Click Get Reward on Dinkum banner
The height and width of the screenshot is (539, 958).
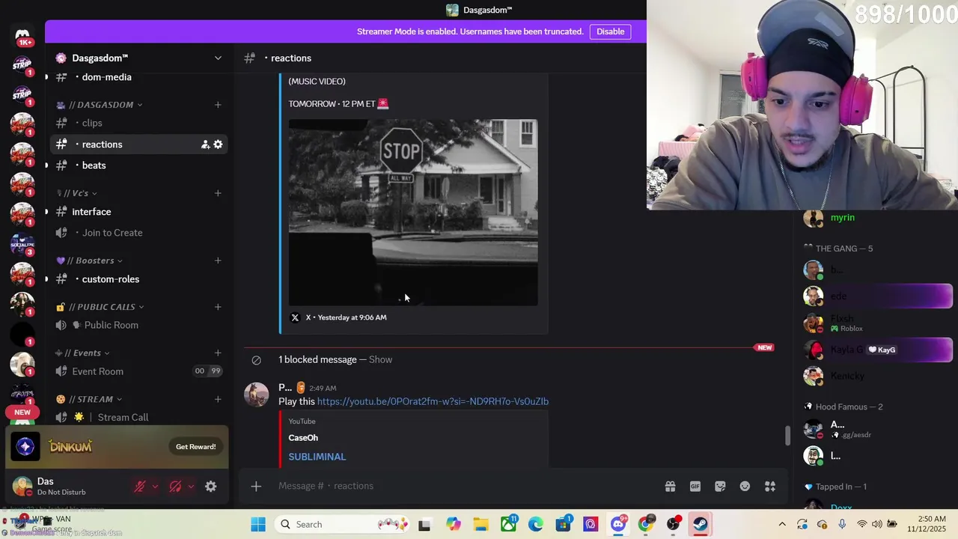195,447
